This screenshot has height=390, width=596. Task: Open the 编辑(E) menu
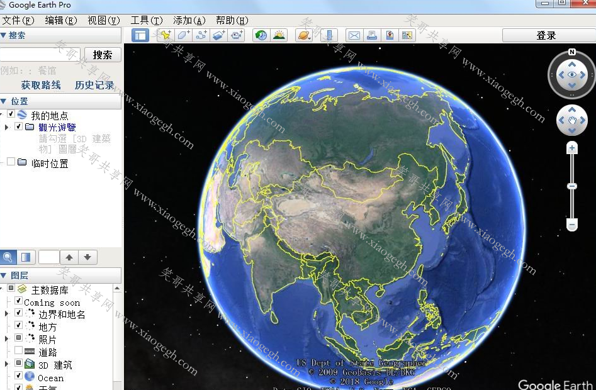click(61, 21)
